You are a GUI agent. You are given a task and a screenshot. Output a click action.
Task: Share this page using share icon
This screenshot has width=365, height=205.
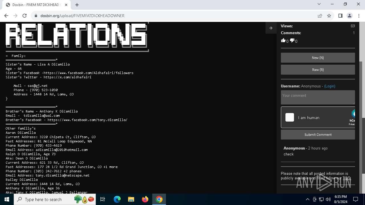pyautogui.click(x=320, y=16)
